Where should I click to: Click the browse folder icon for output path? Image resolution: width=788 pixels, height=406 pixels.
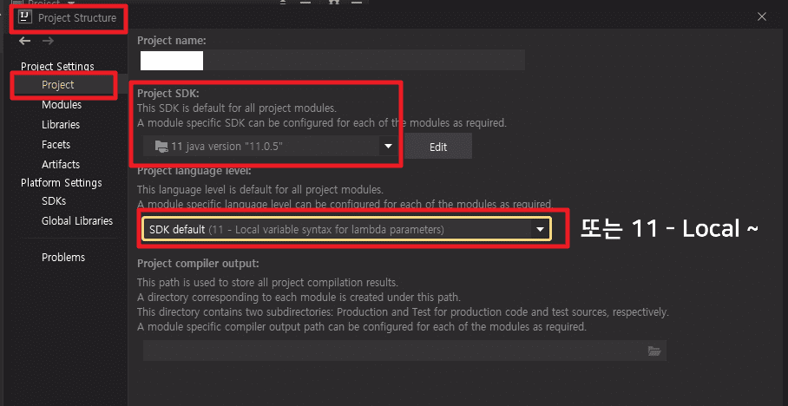click(654, 350)
